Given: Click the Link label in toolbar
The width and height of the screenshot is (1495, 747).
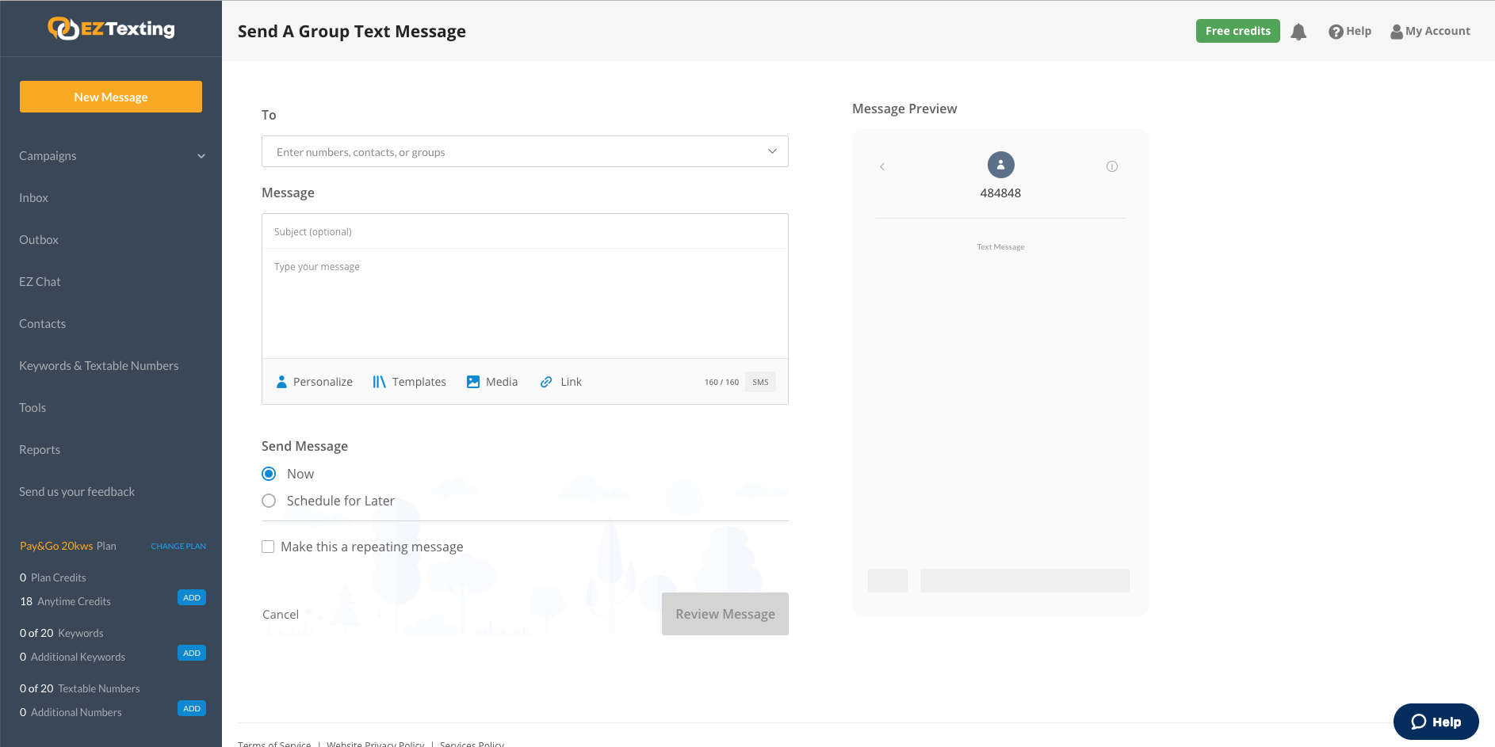Looking at the screenshot, I should click(572, 382).
